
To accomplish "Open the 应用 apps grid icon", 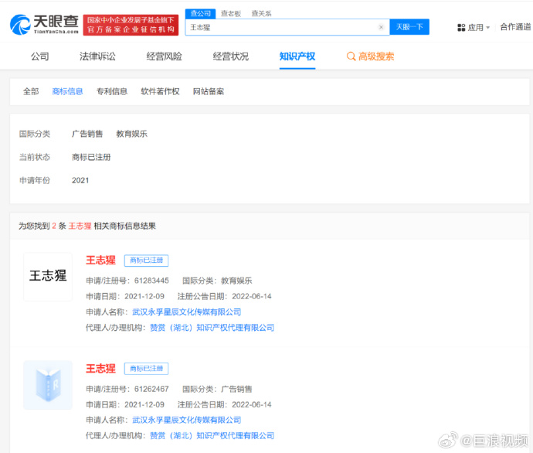I will [461, 28].
